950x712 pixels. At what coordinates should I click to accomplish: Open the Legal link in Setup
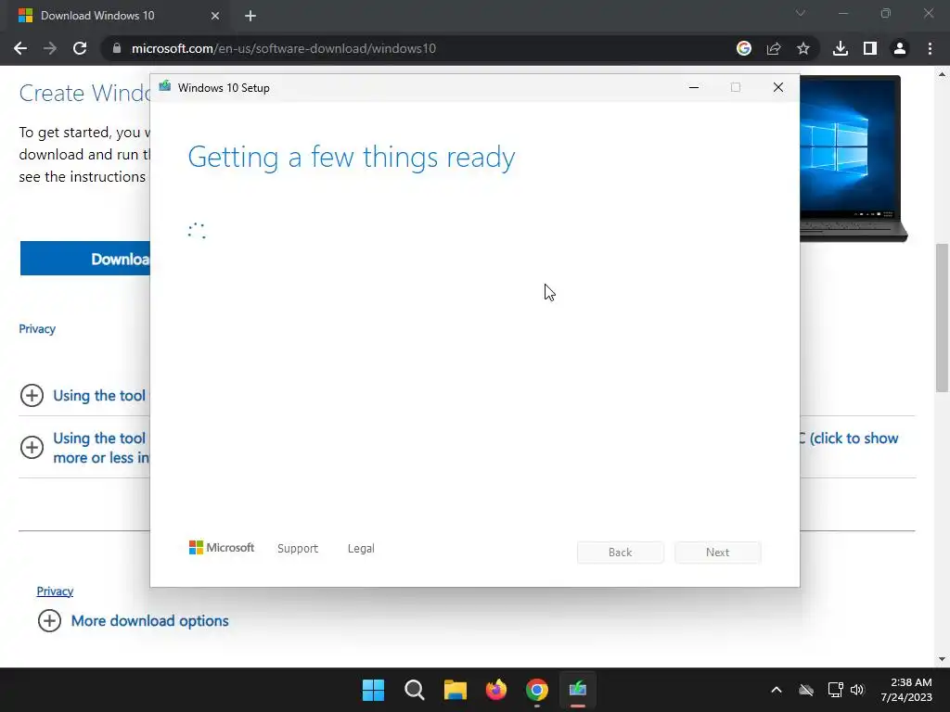[361, 549]
